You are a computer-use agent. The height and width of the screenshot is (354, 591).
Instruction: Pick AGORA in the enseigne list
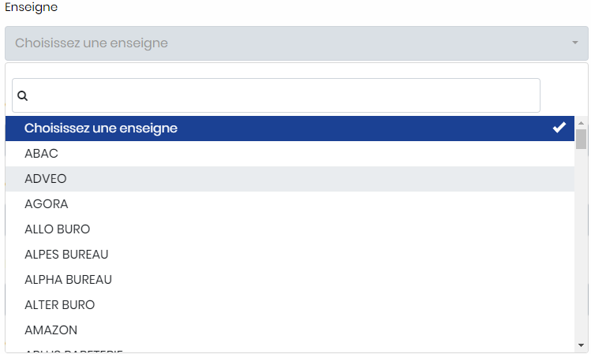click(x=290, y=204)
